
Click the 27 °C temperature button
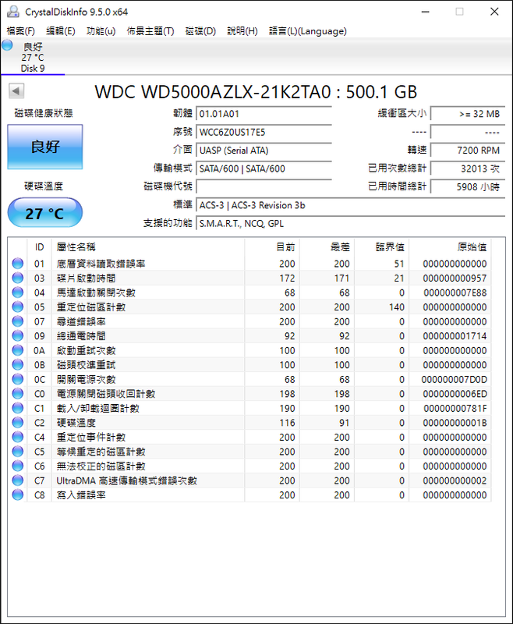(x=45, y=213)
